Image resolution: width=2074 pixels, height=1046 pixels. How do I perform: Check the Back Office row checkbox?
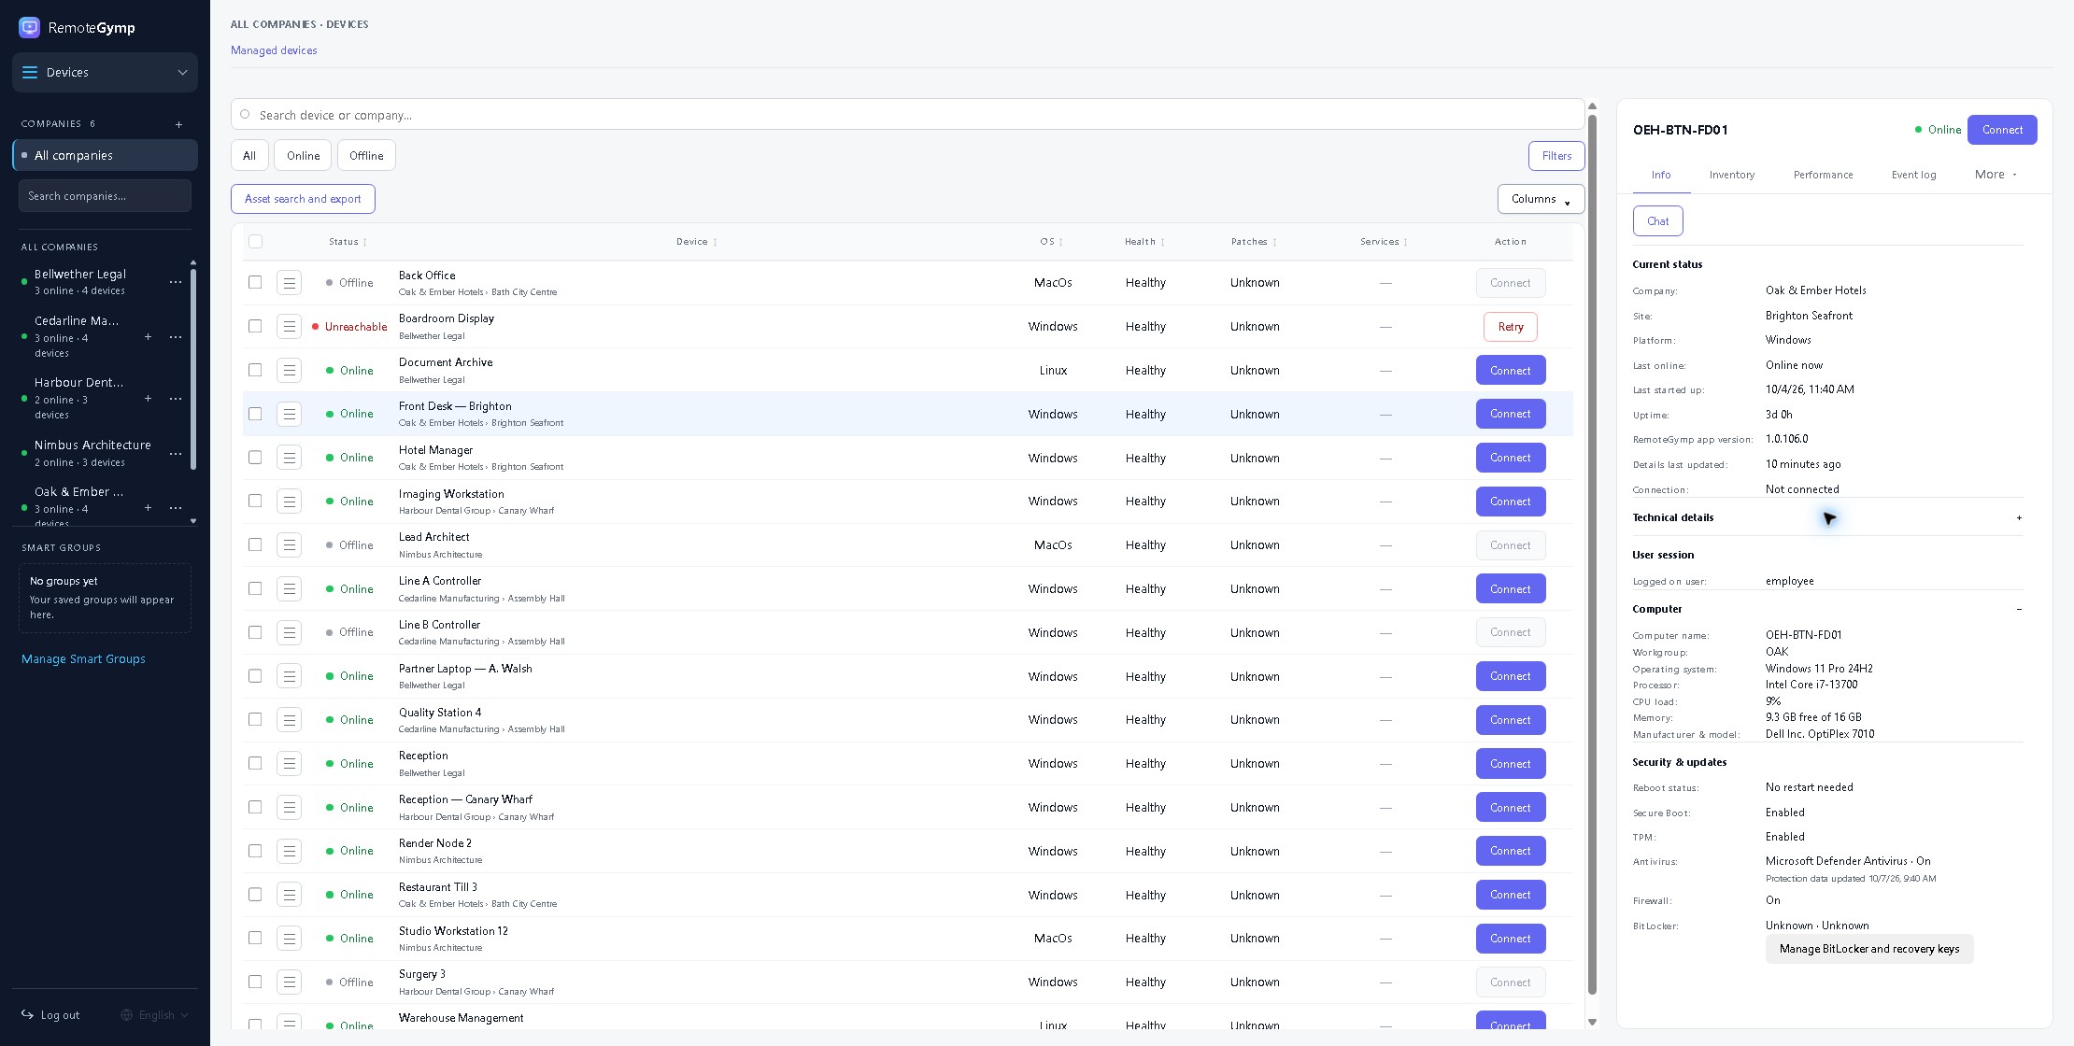tap(255, 282)
